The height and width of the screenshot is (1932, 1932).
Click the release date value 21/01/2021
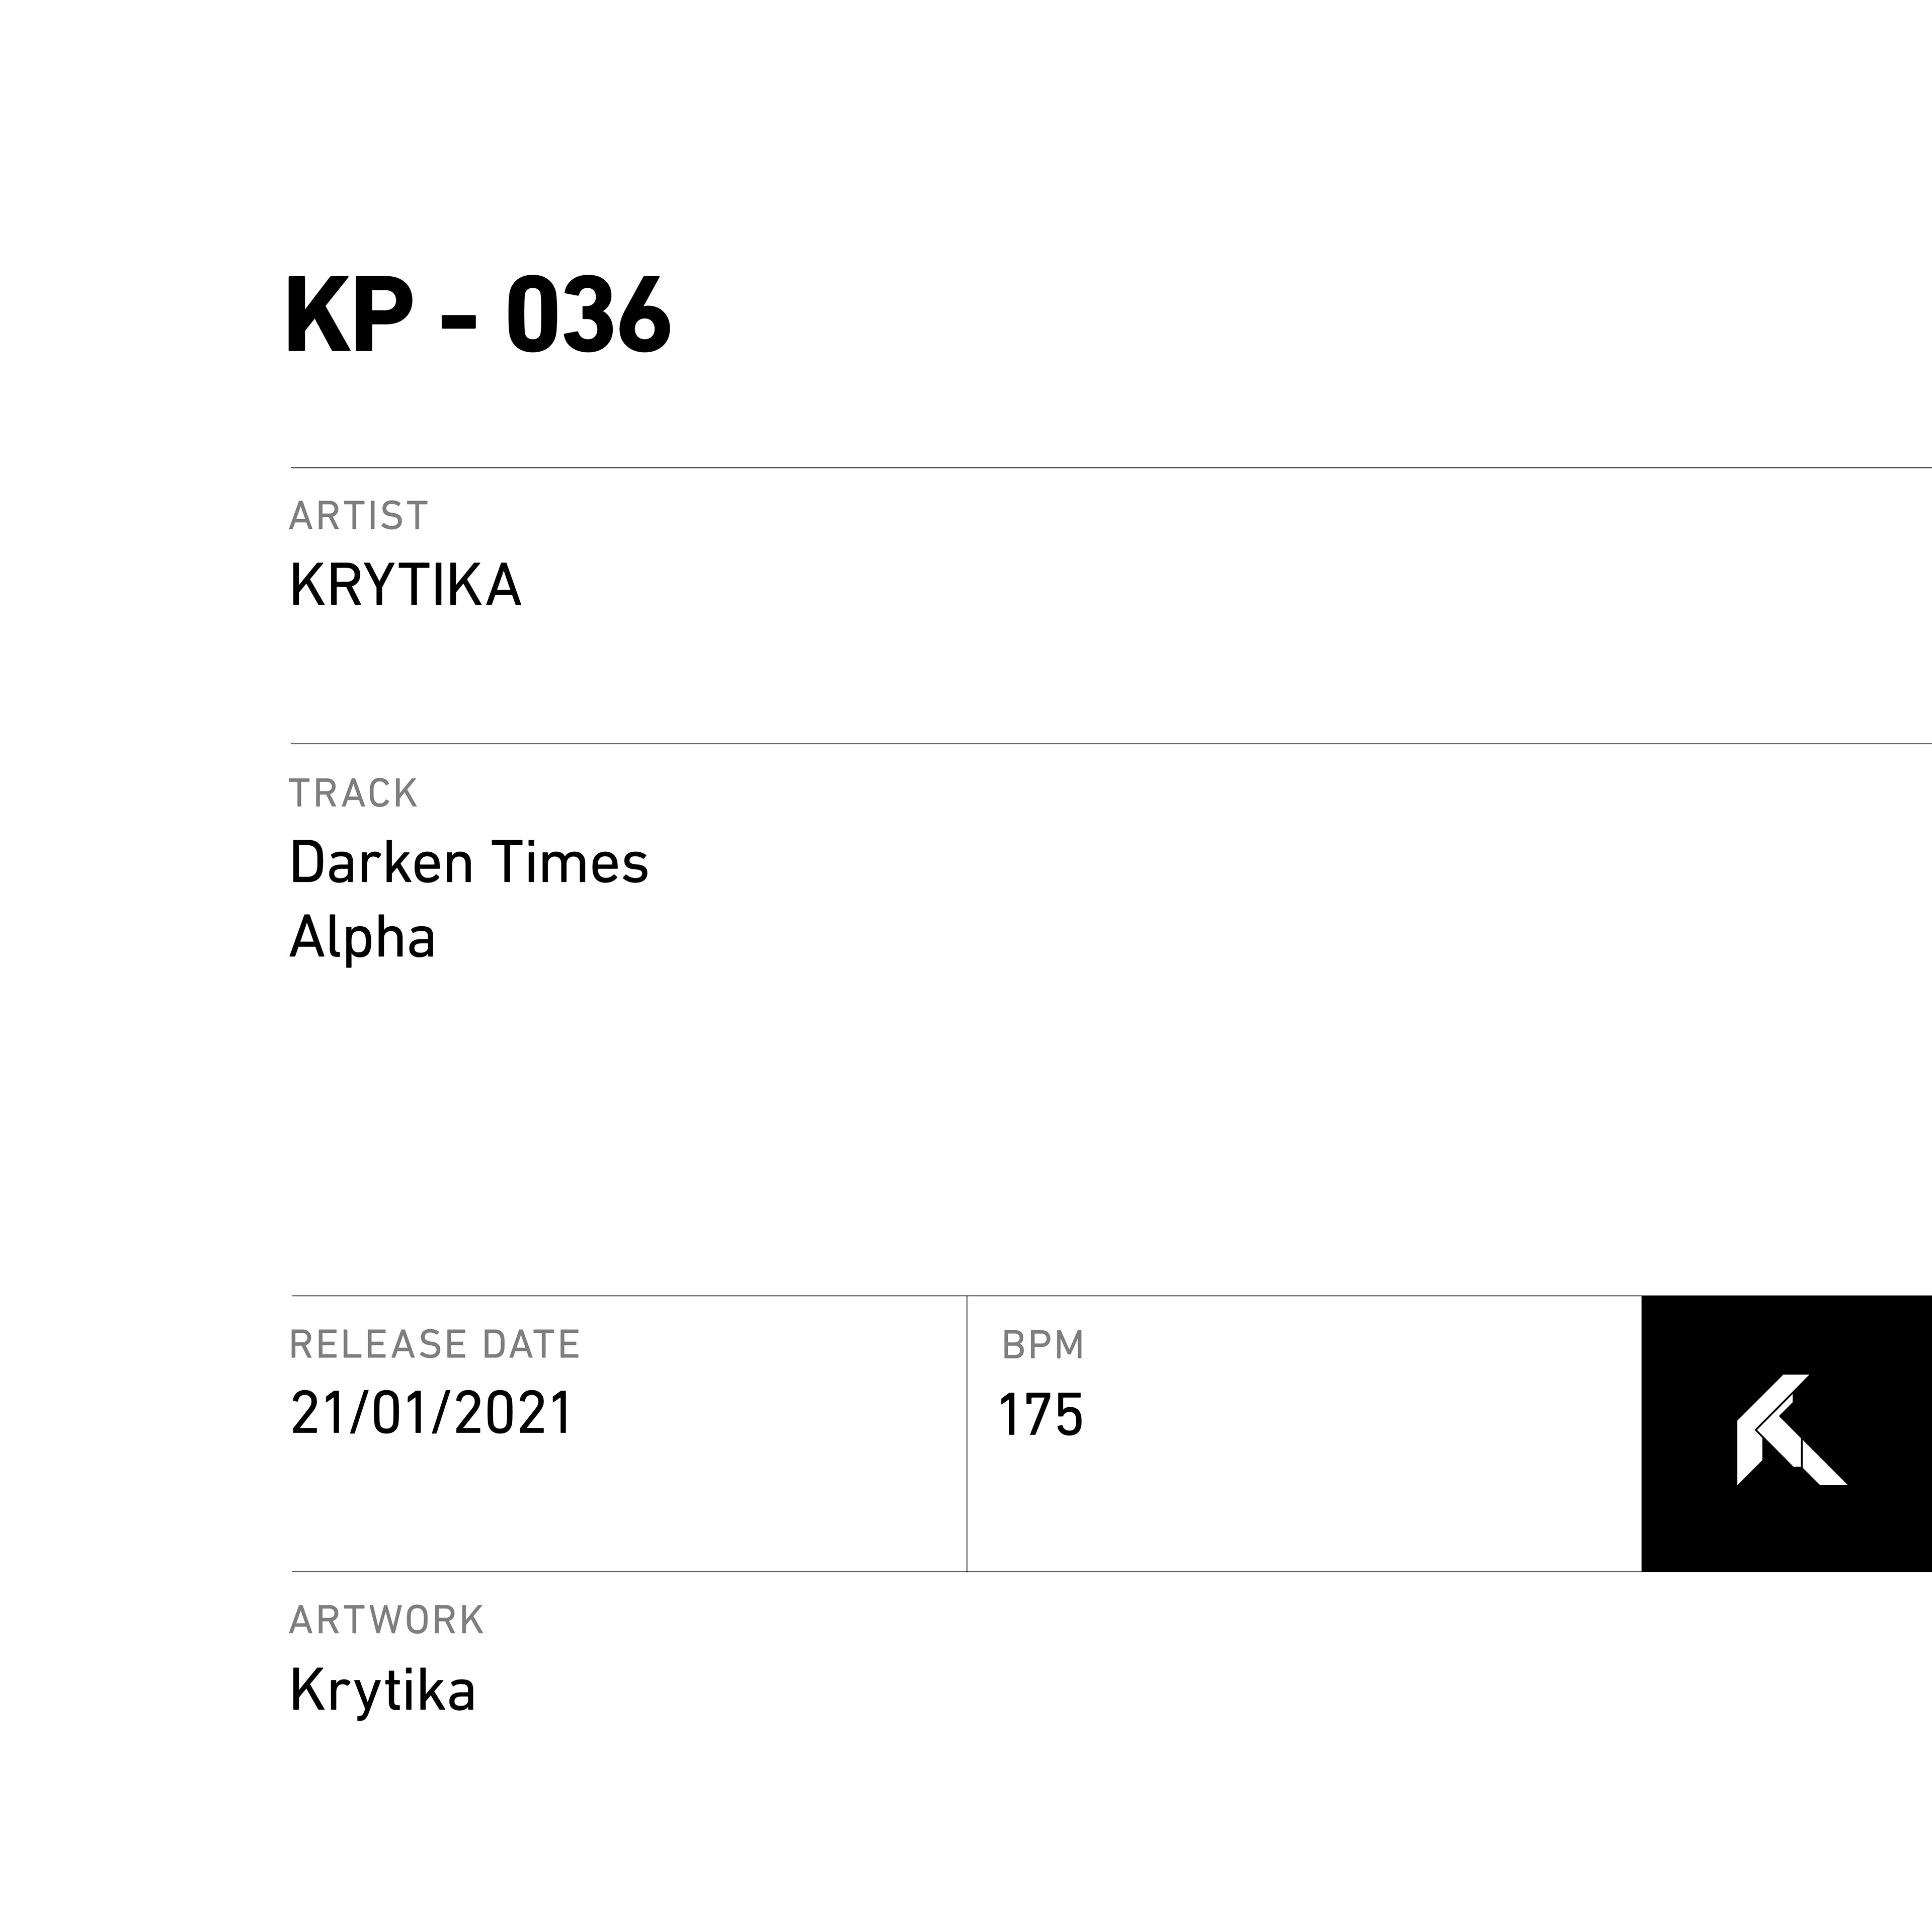pos(431,1414)
